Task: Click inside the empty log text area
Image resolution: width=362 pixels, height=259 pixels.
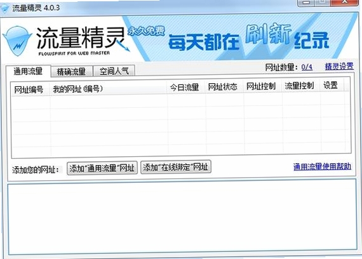Action: pos(182,217)
